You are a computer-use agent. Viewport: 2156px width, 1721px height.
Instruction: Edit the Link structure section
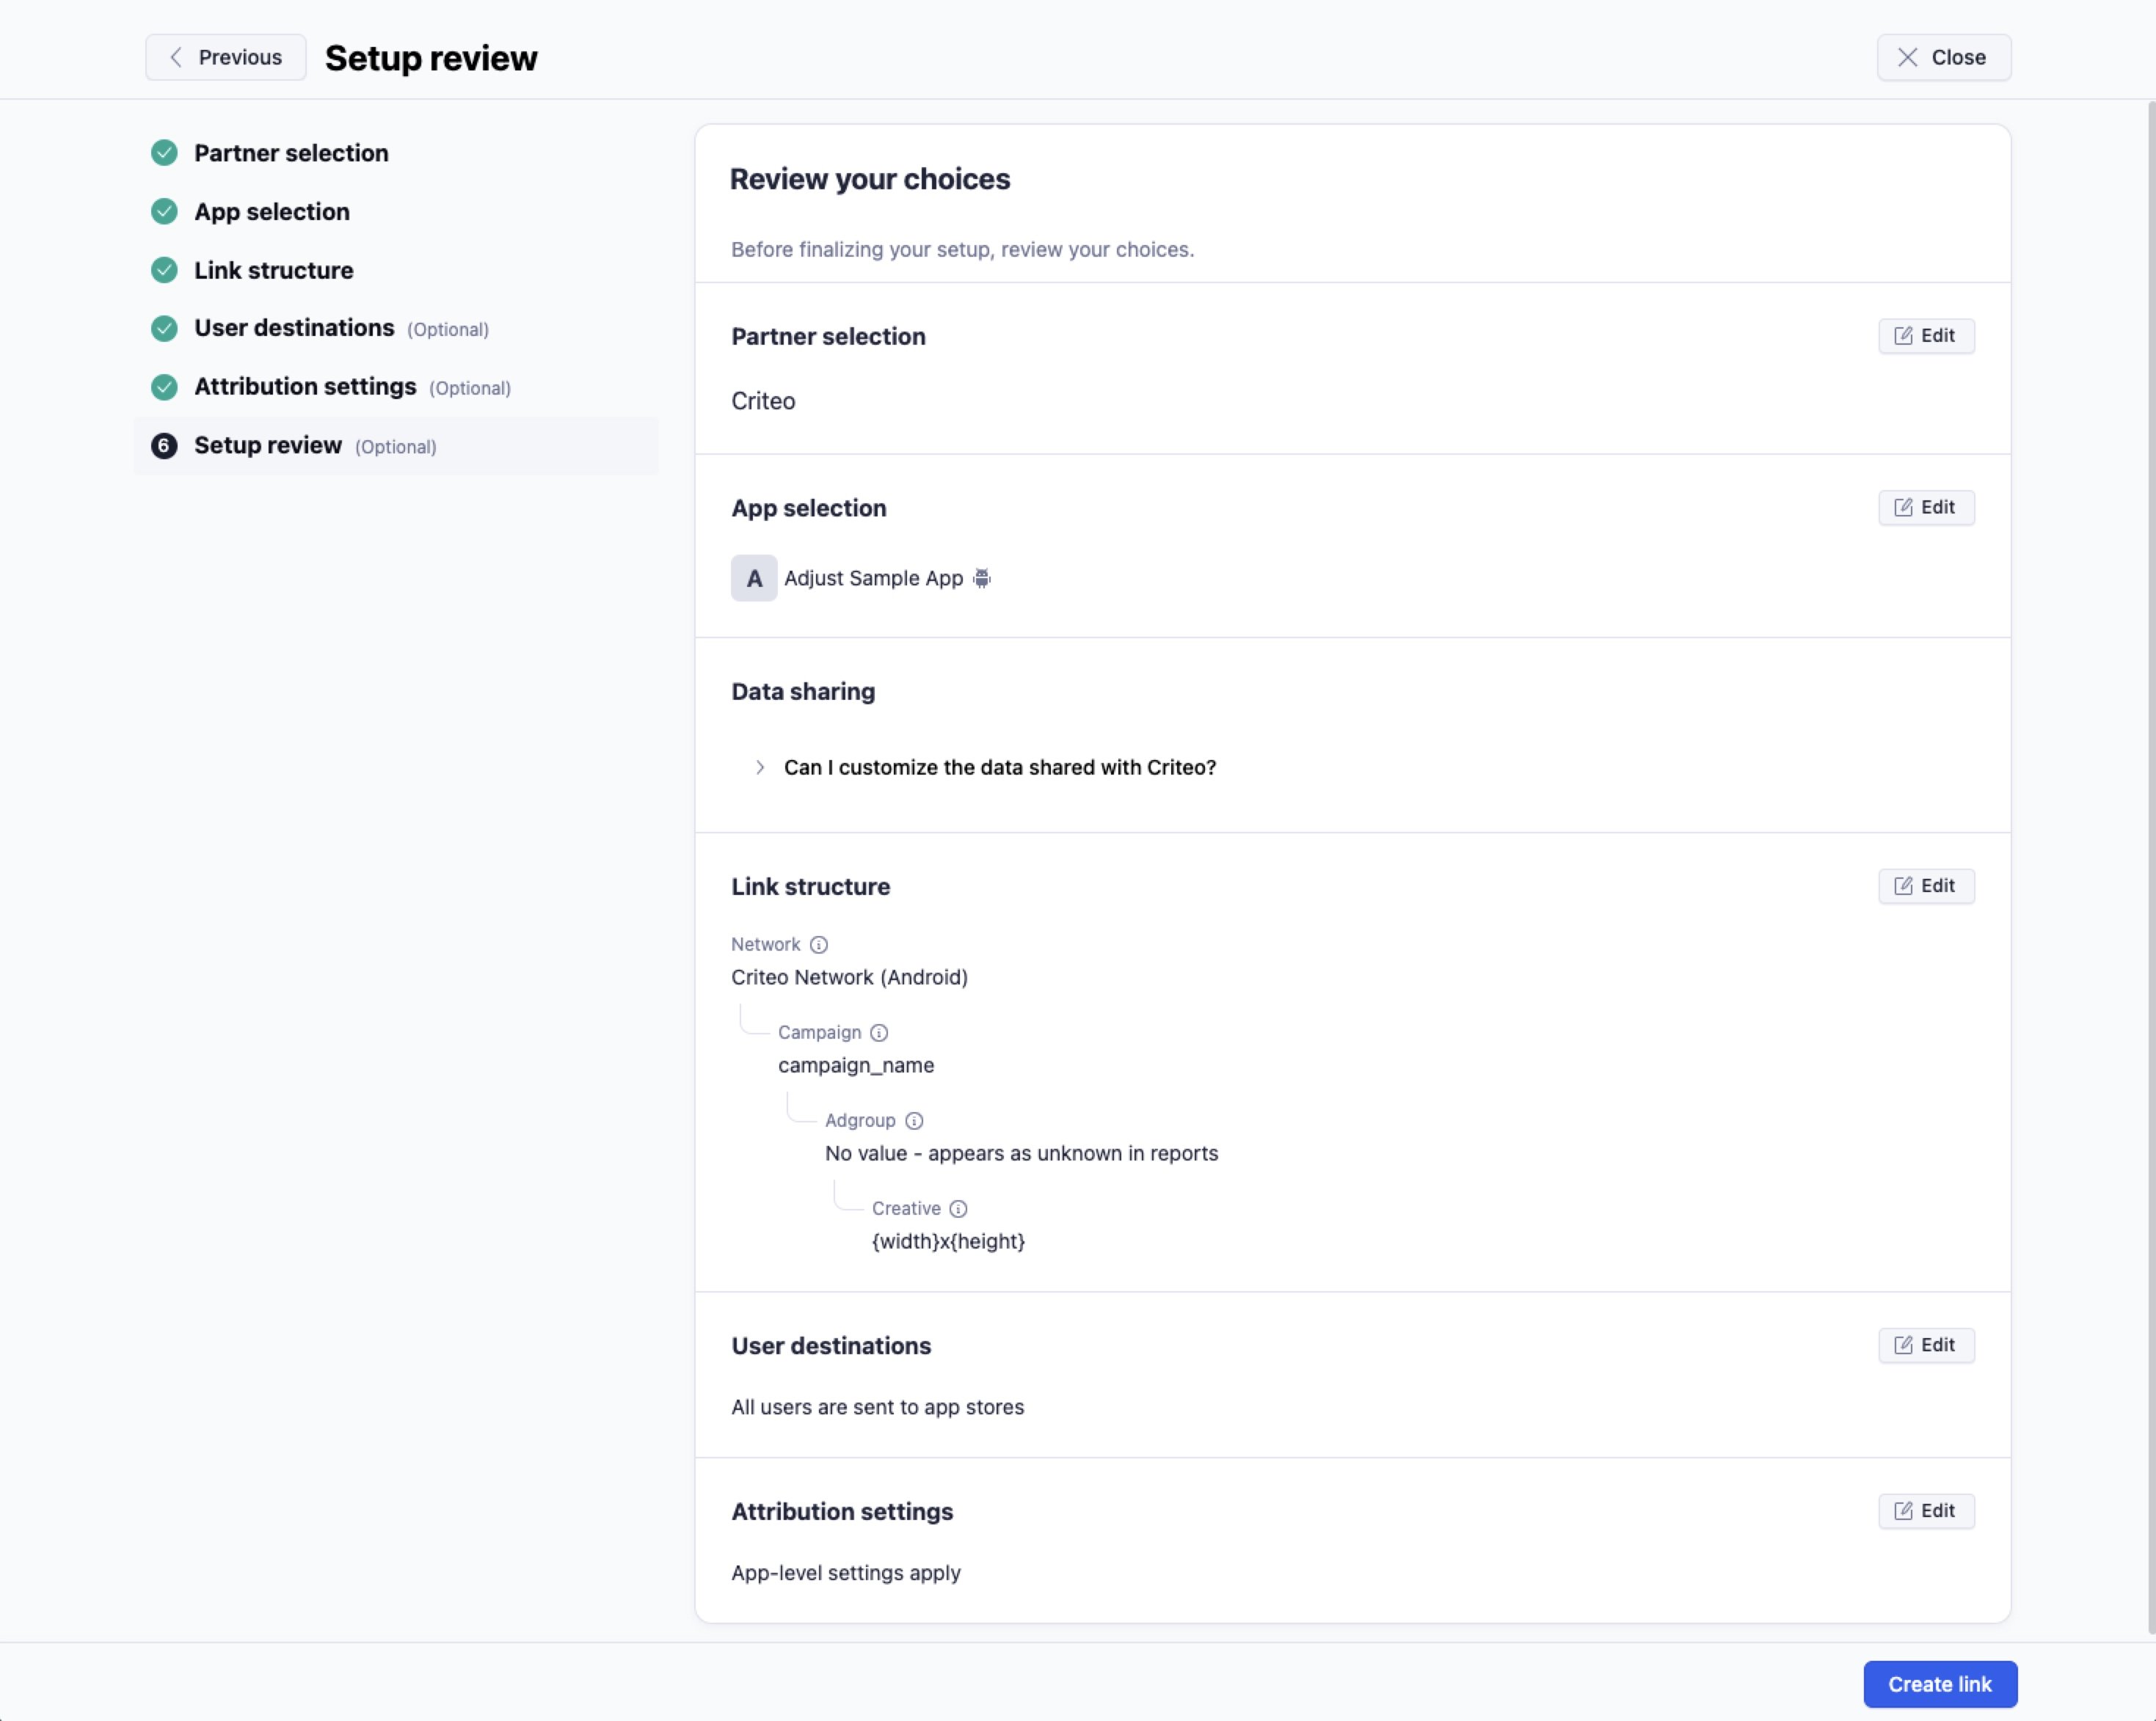1925,885
